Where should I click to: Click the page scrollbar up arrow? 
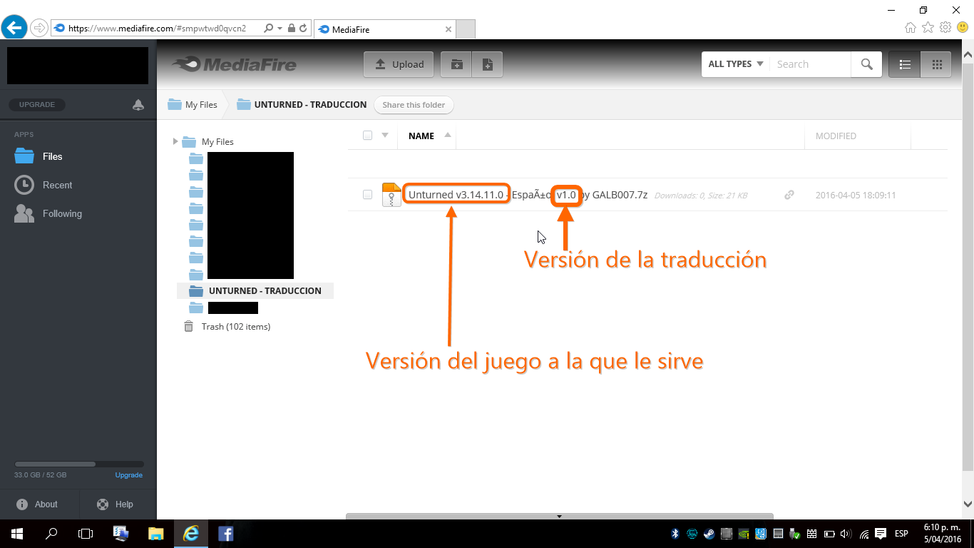click(968, 53)
